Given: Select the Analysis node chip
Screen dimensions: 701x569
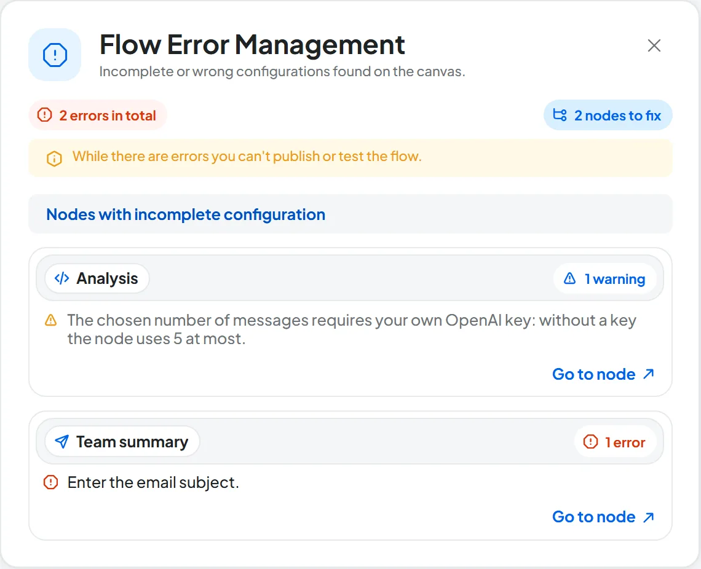Looking at the screenshot, I should (x=97, y=278).
